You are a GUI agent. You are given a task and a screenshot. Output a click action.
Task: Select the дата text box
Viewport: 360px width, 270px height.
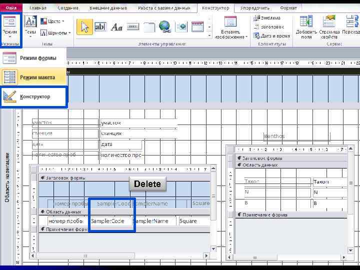point(121,144)
